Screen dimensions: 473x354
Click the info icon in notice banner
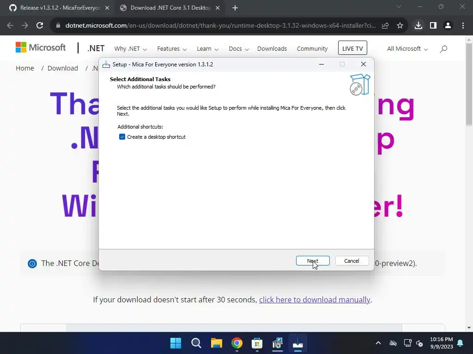32,264
